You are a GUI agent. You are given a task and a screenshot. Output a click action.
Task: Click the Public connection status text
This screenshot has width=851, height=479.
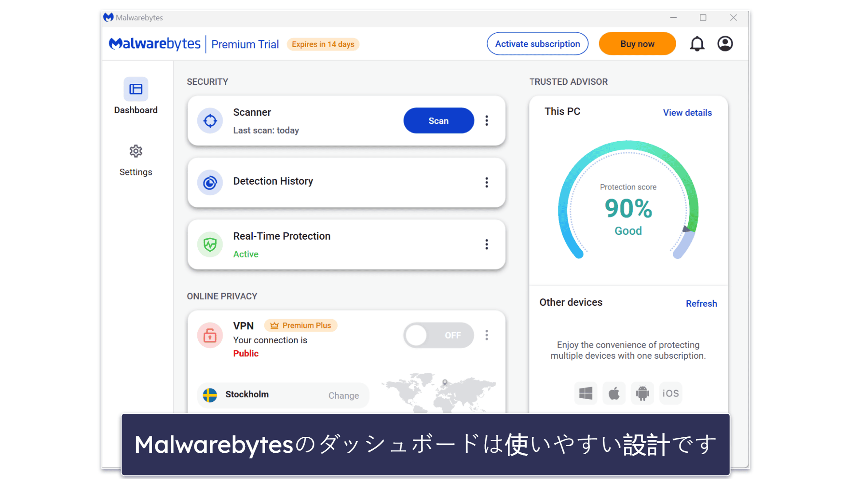246,353
